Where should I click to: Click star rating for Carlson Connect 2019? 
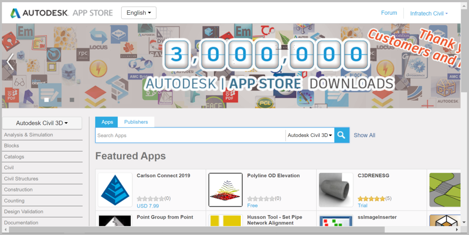151,199
